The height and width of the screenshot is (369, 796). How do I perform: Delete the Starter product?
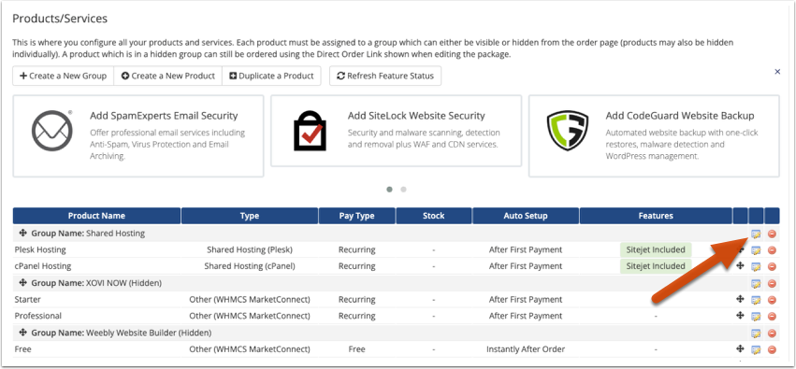coord(772,300)
